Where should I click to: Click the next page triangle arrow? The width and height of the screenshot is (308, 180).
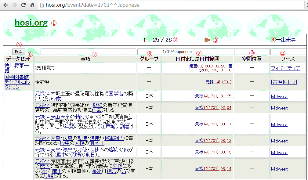[208, 40]
